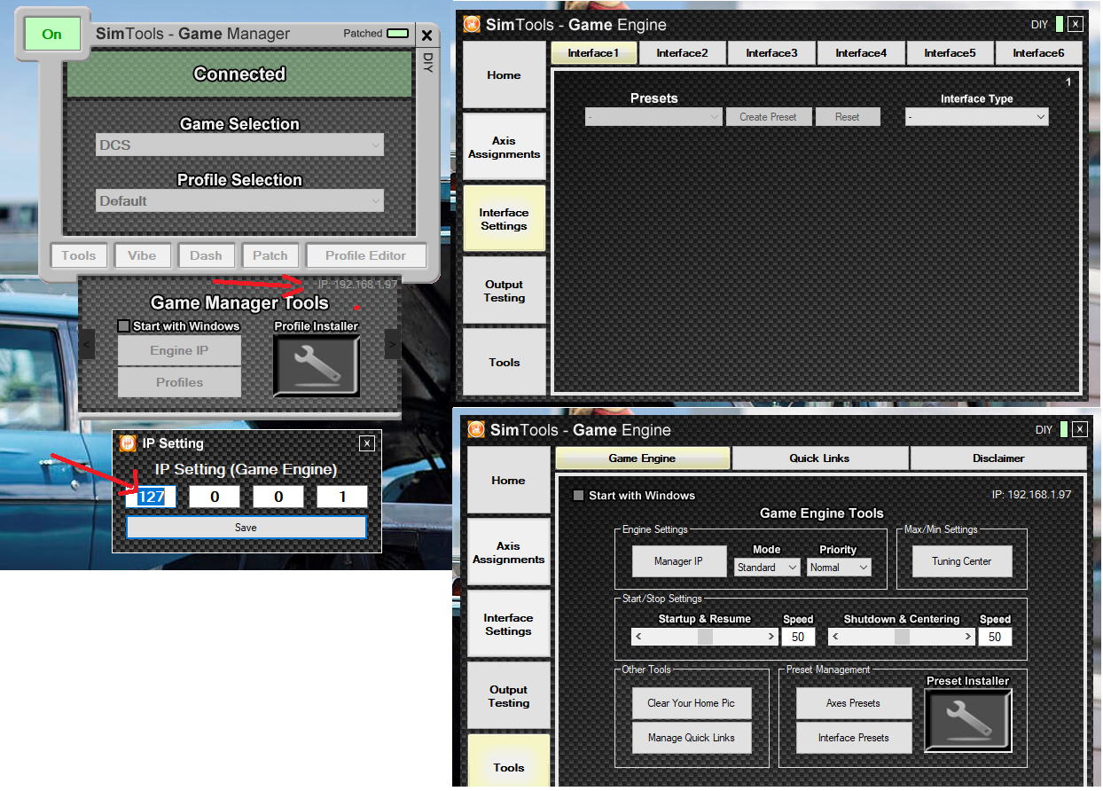This screenshot has height=791, width=1103.
Task: Toggle the DIY indicator in the bottom Game Engine window
Action: pyautogui.click(x=1062, y=429)
